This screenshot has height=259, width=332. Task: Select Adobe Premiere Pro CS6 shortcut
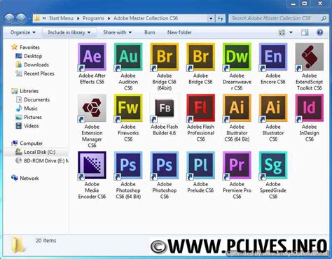237,165
